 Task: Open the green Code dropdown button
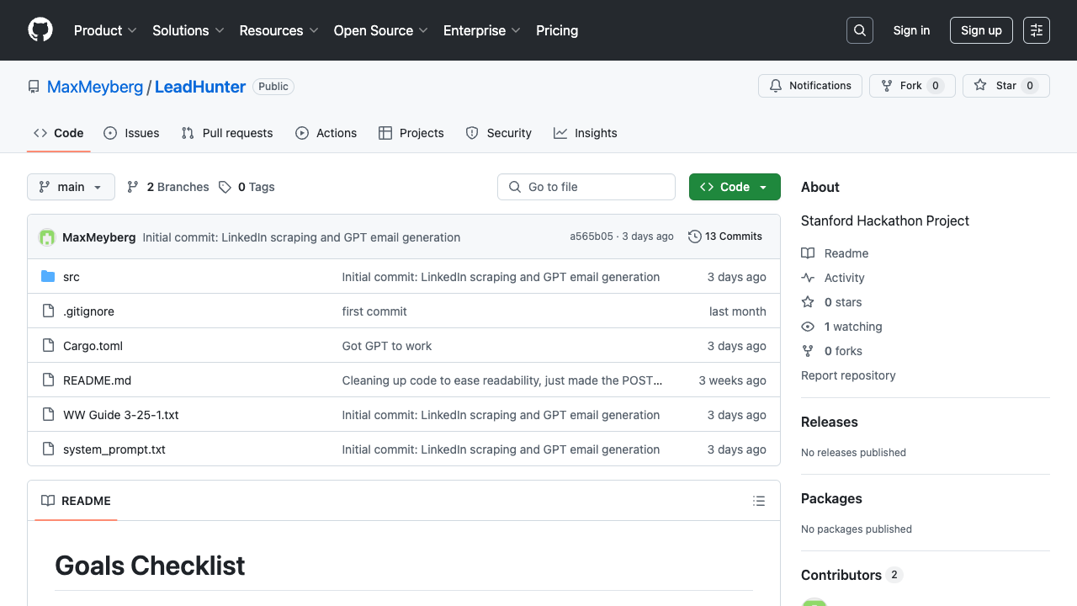735,187
